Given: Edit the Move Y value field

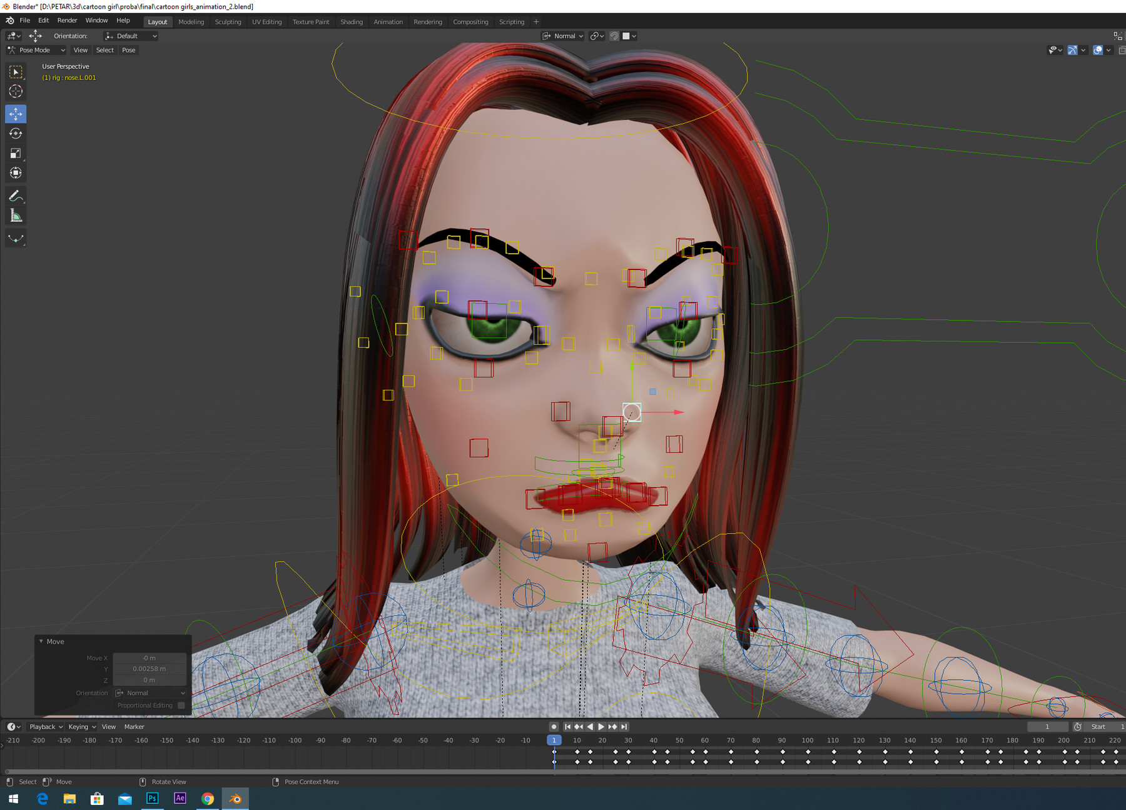Looking at the screenshot, I should [149, 669].
